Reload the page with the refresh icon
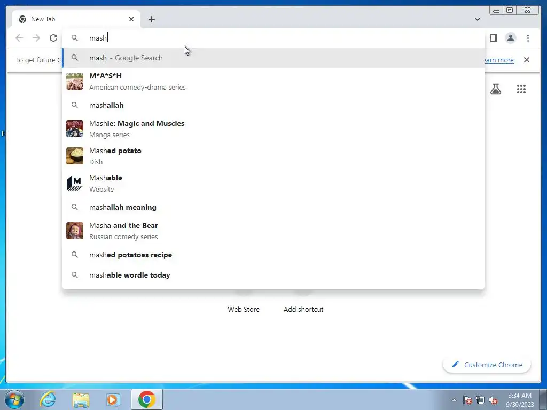Screen dimensions: 547x410 point(53,38)
